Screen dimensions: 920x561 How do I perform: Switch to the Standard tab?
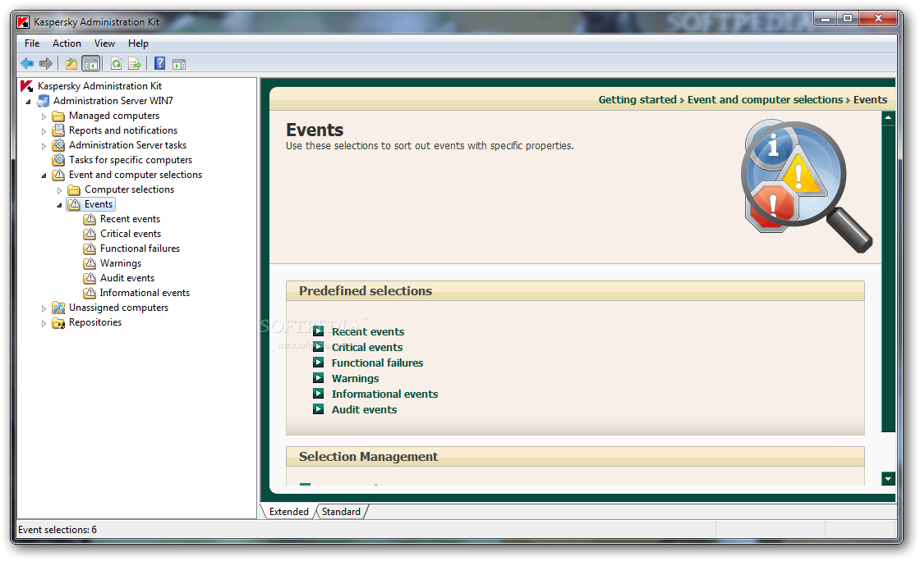[341, 512]
